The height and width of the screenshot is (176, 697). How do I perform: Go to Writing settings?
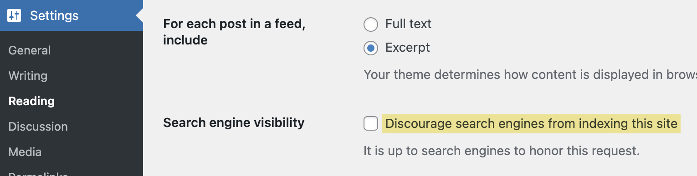[x=28, y=76]
